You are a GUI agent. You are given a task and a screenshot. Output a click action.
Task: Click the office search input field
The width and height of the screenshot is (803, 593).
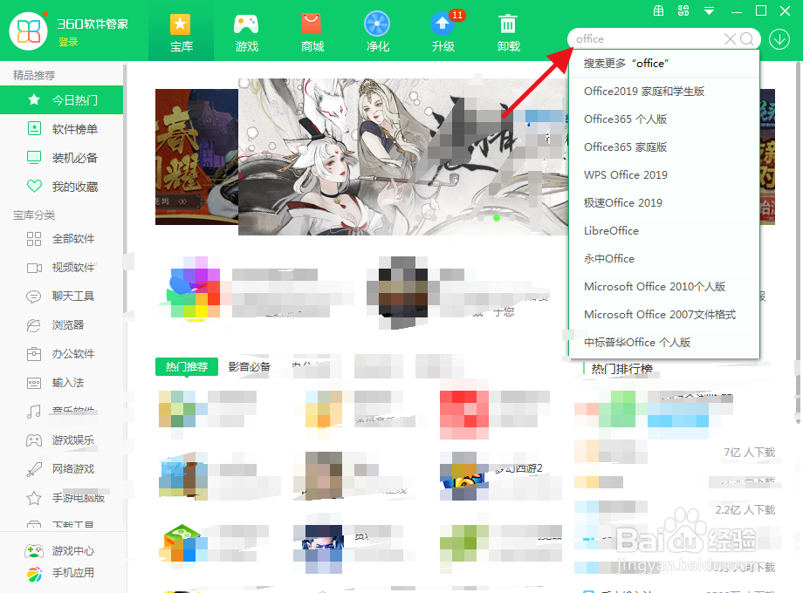point(648,39)
